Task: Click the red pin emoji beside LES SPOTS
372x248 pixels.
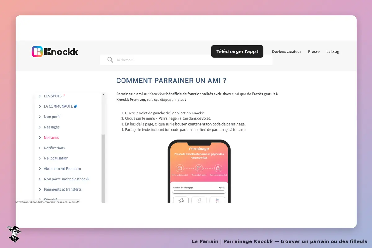Action: [x=64, y=96]
